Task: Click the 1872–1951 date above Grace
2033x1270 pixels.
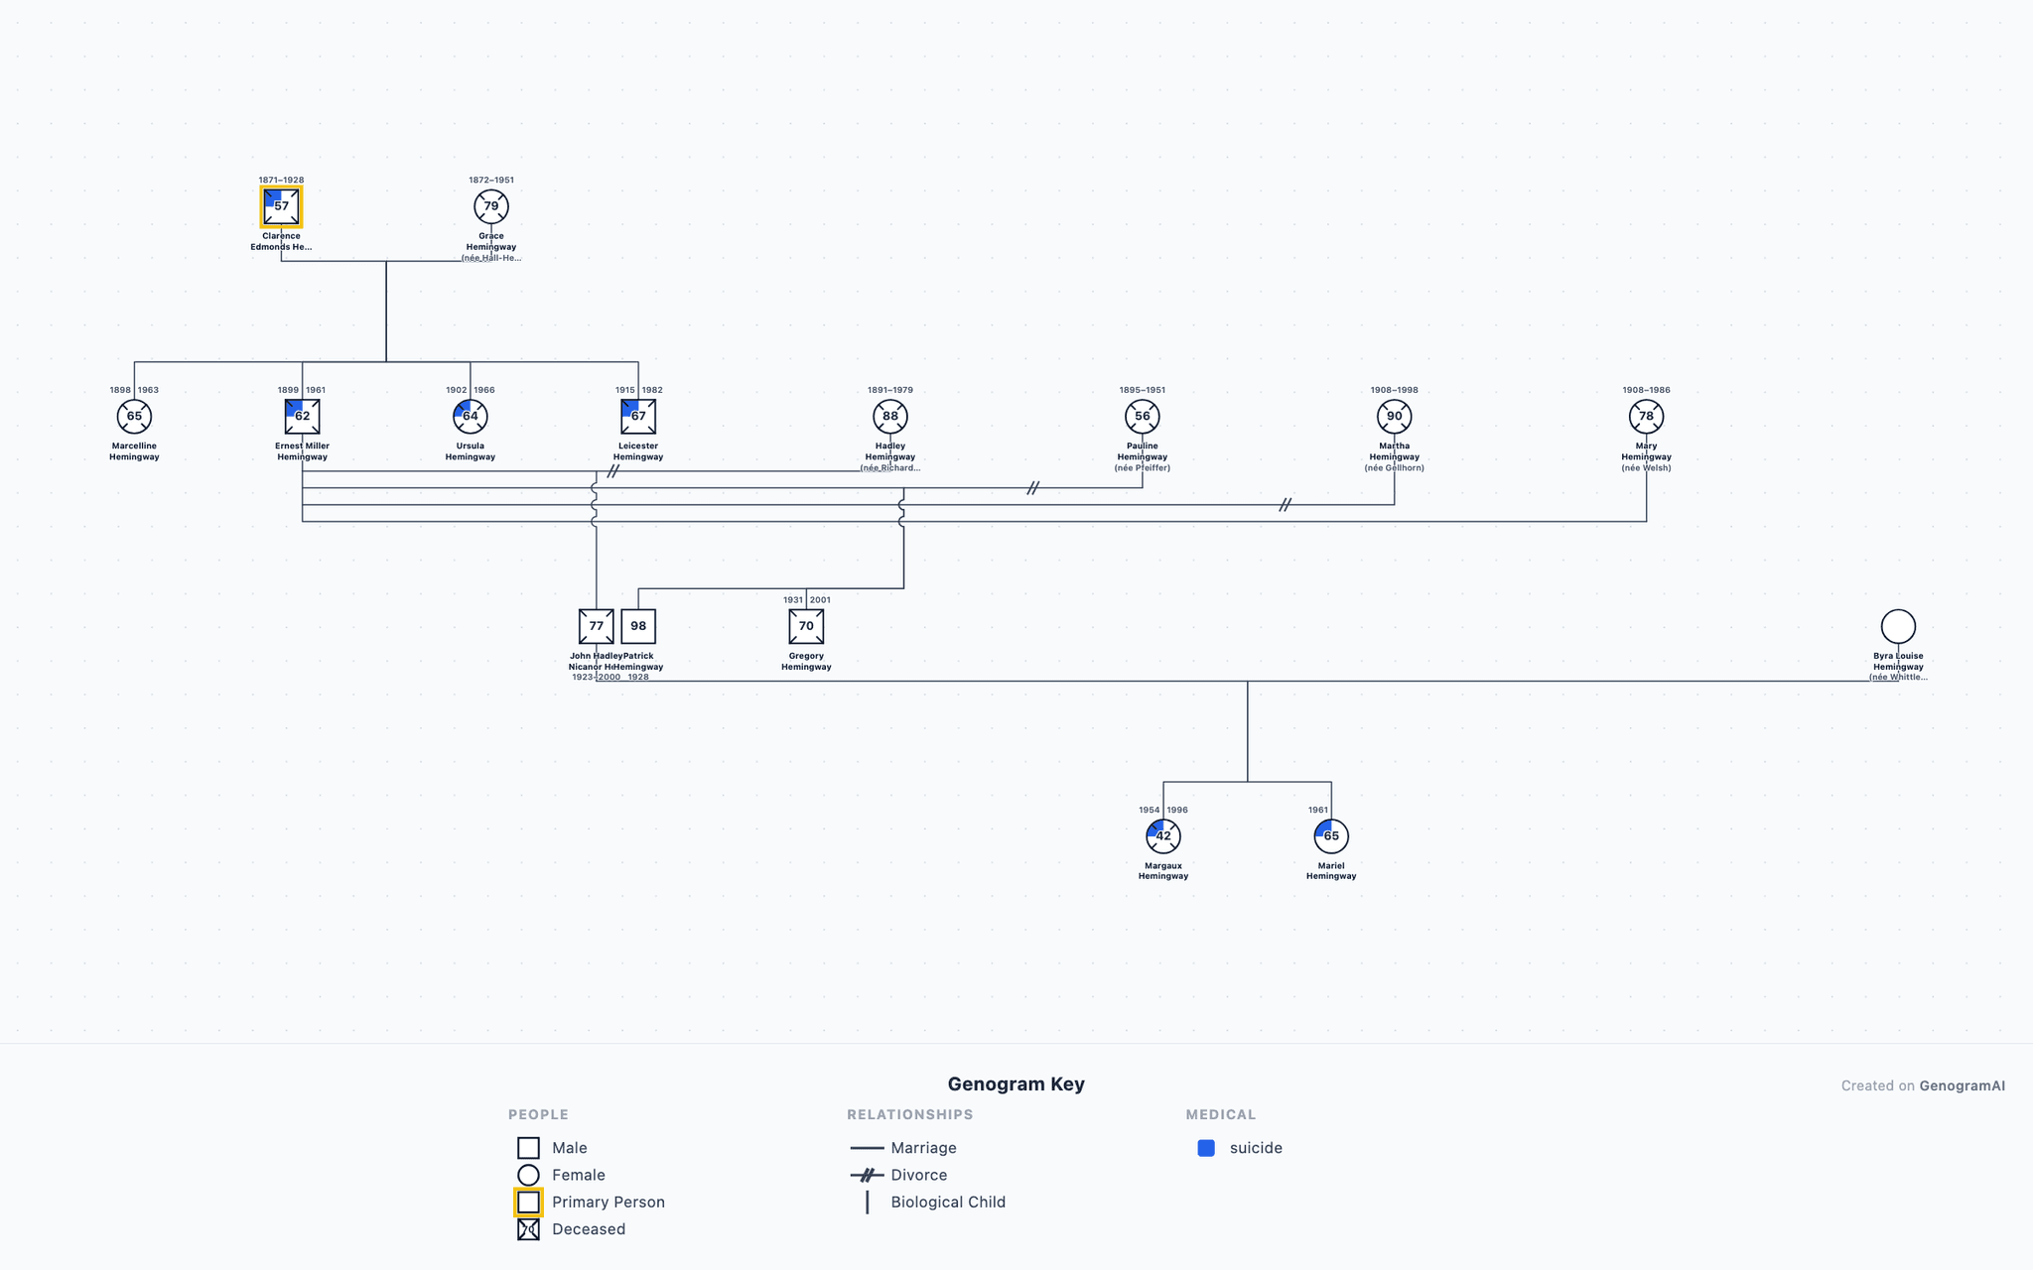Action: [x=491, y=181]
